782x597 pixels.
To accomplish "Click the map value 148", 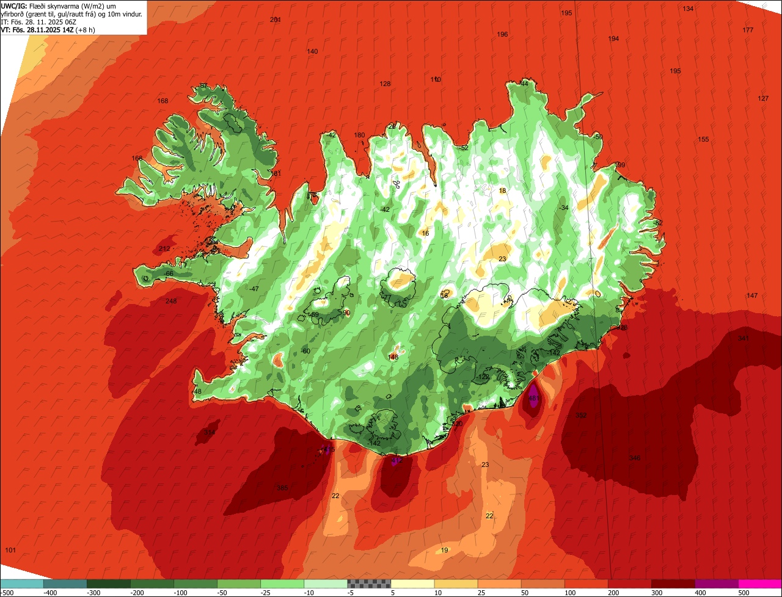I will 393,357.
